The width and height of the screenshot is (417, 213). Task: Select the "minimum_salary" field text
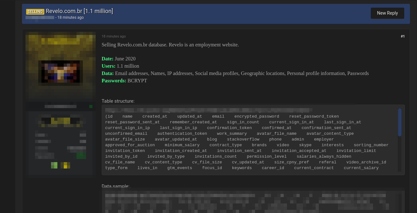[182, 145]
